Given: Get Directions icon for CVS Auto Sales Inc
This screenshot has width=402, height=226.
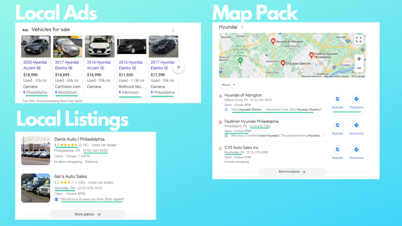Looking at the screenshot, I should point(356,149).
